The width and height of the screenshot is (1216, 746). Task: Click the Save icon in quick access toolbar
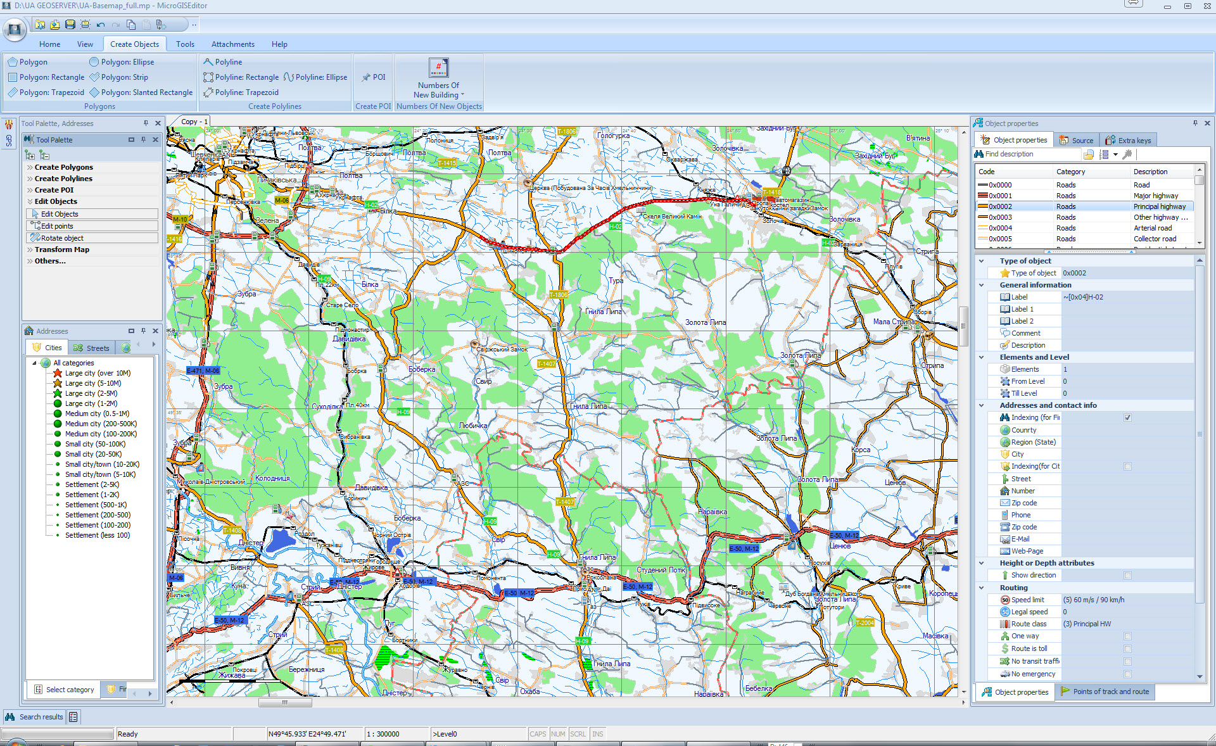tap(70, 25)
